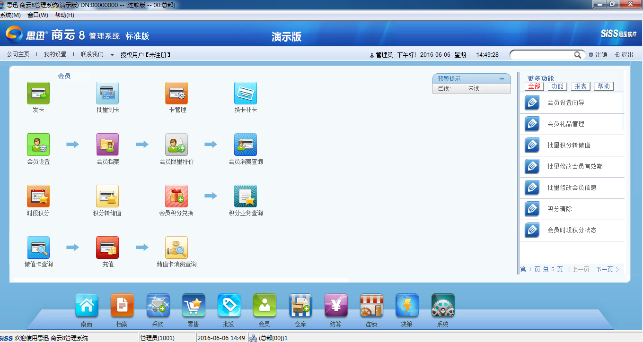
Task: Open 批量修改会员有效期 from the list
Action: pyautogui.click(x=572, y=167)
